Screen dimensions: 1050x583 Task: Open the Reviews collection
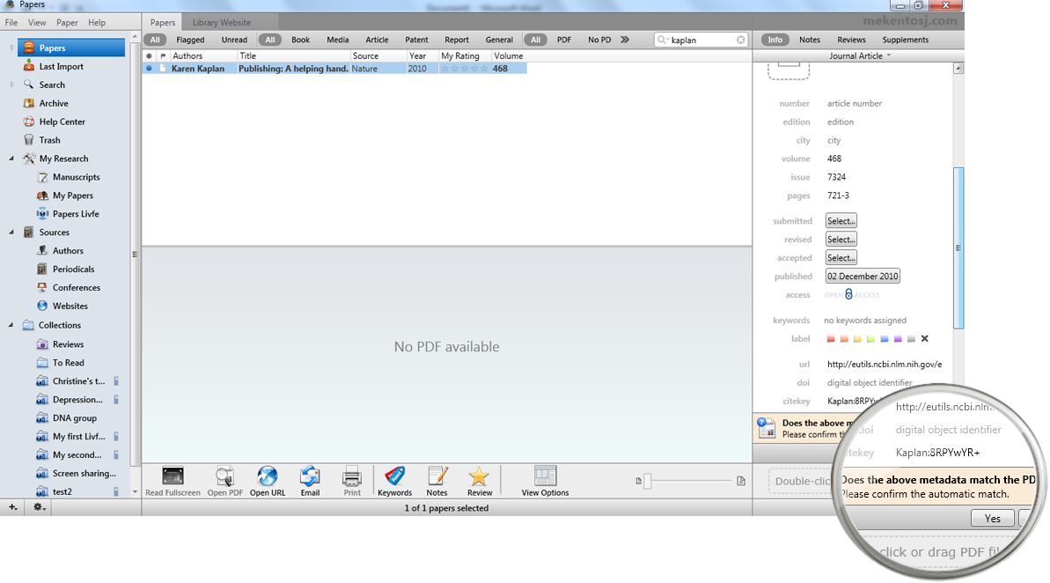(68, 344)
